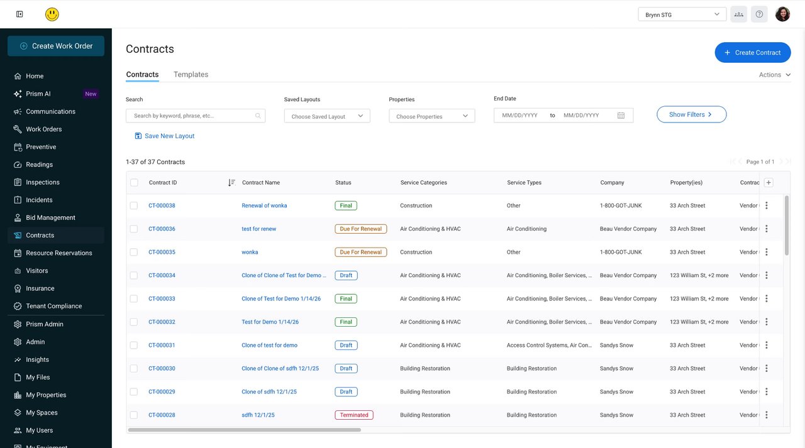Open the Renewal of wonka contract link
Screen dimensions: 805x448
(x=264, y=205)
